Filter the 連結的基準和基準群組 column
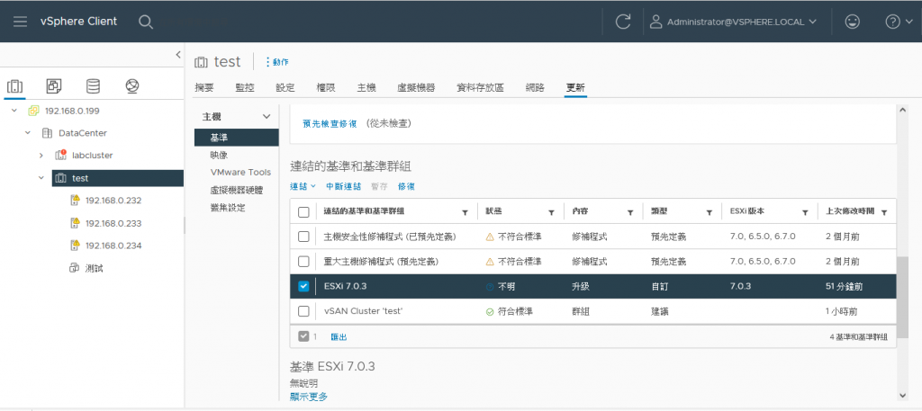Screen dimensions: 922x411 click(465, 212)
